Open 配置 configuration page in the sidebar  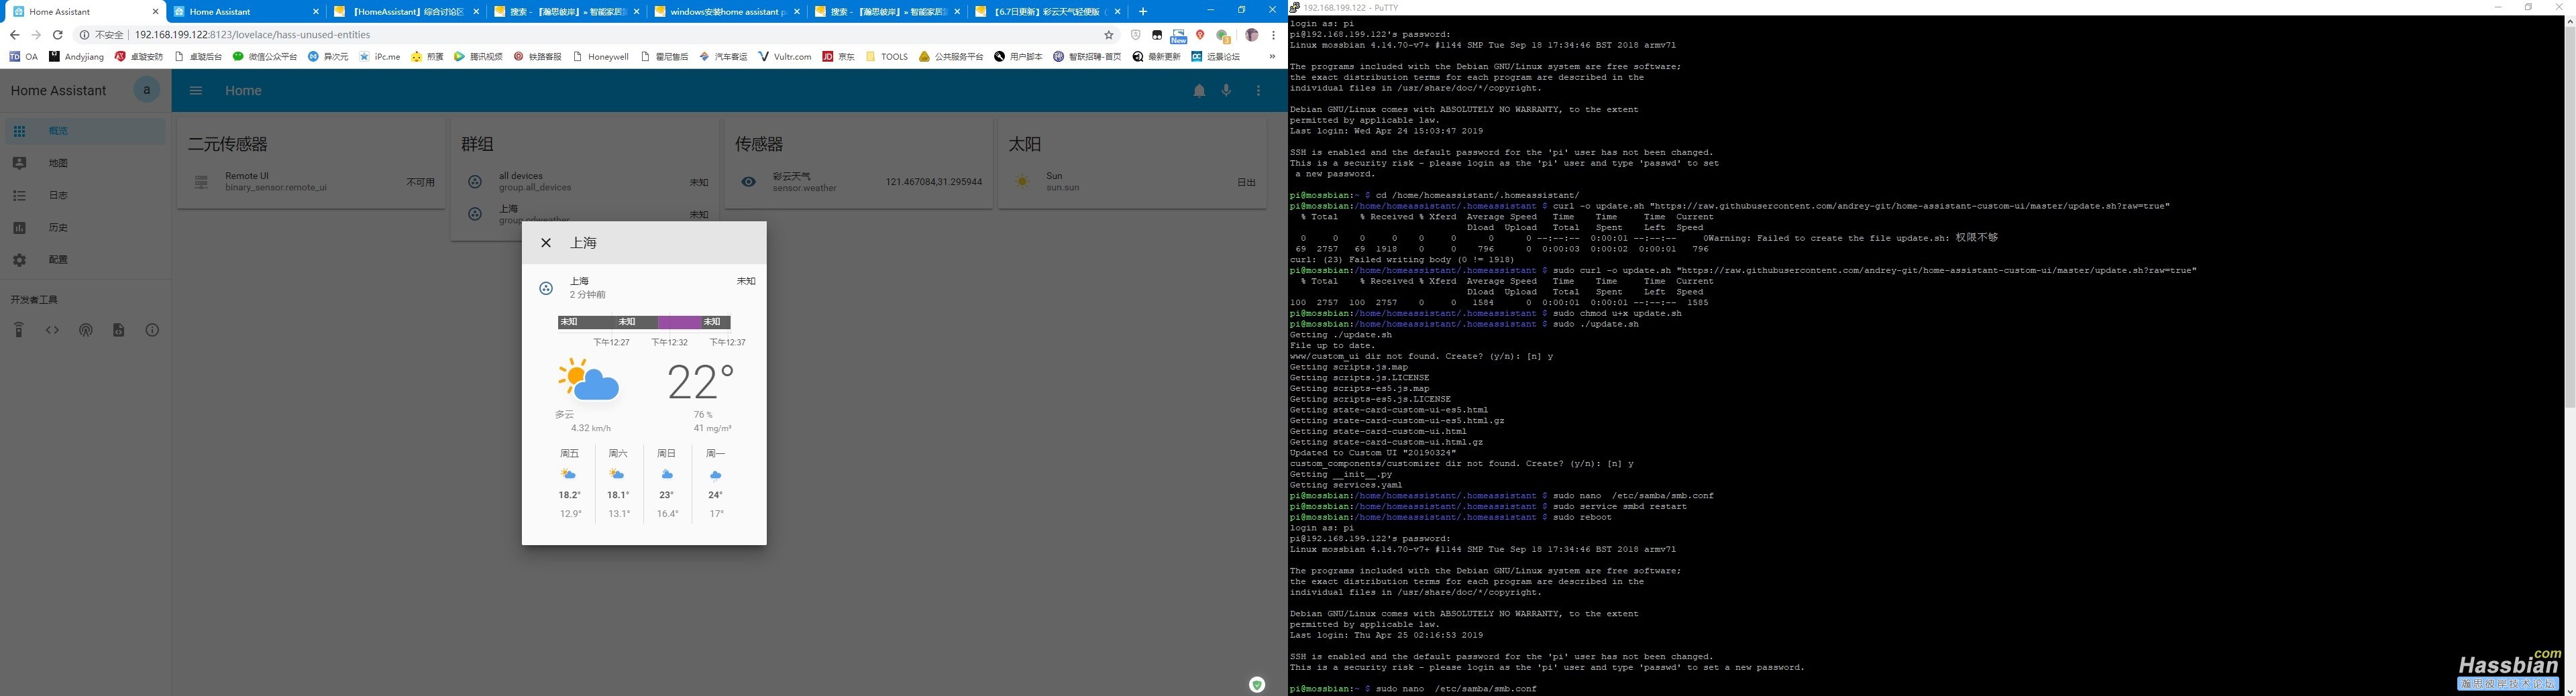pos(85,259)
